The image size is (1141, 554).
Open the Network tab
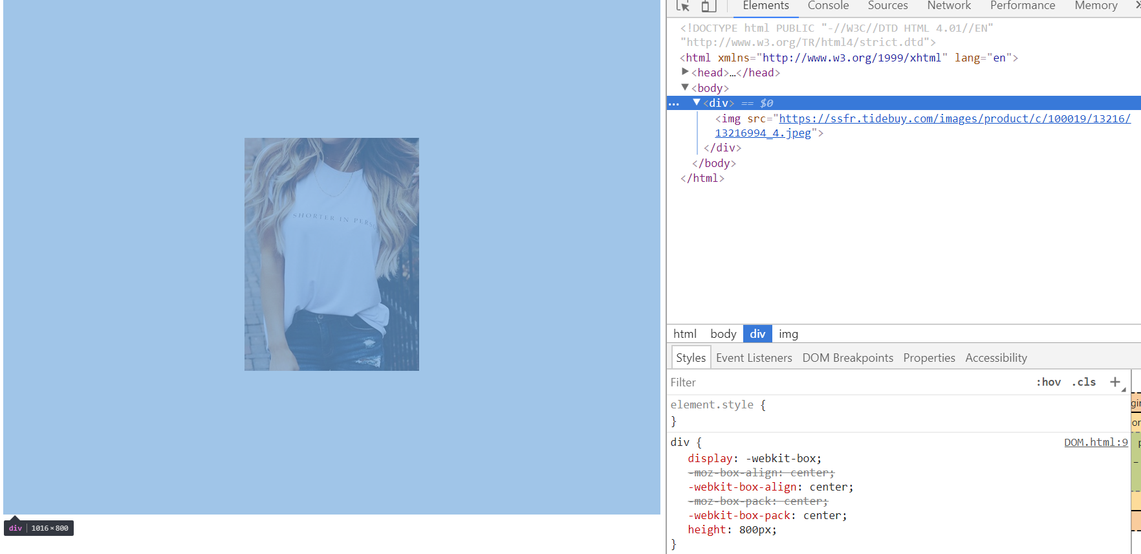point(949,6)
